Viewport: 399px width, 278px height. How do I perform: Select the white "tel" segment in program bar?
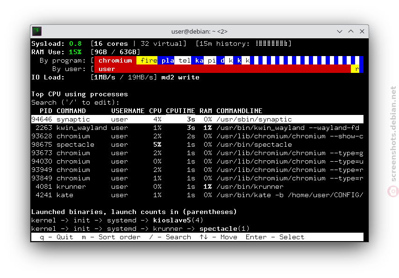183,60
